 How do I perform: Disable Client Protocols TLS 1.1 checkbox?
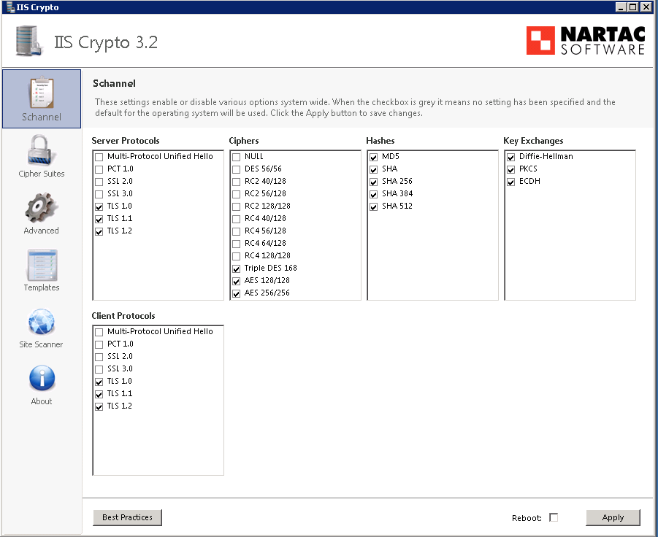[x=99, y=394]
